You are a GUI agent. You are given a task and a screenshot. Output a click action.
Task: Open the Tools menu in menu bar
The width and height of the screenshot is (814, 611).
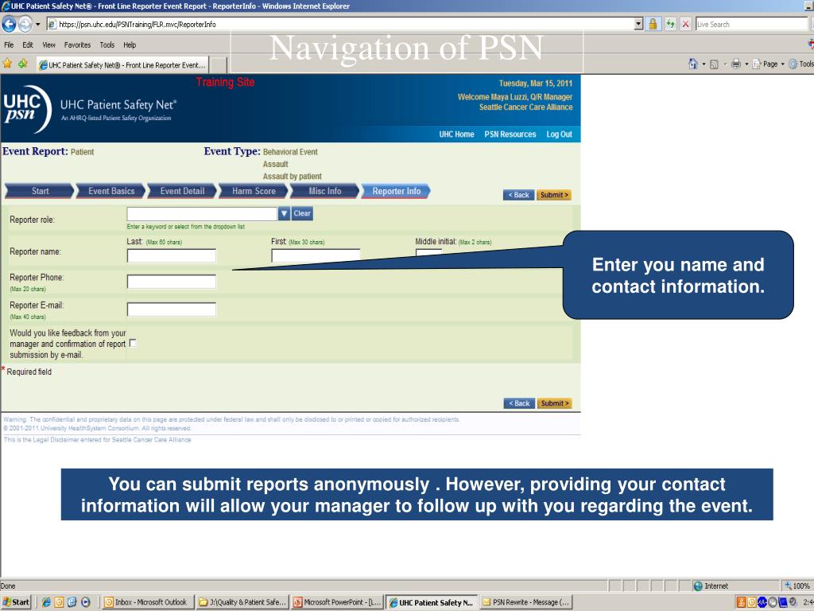107,45
